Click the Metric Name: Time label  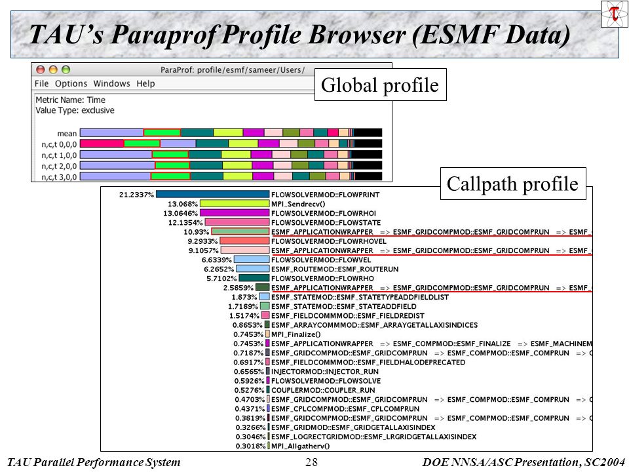[70, 100]
